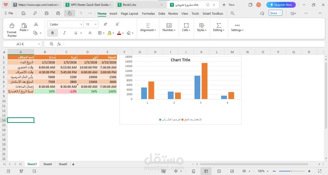Click zoom out minus button

[x=274, y=171]
